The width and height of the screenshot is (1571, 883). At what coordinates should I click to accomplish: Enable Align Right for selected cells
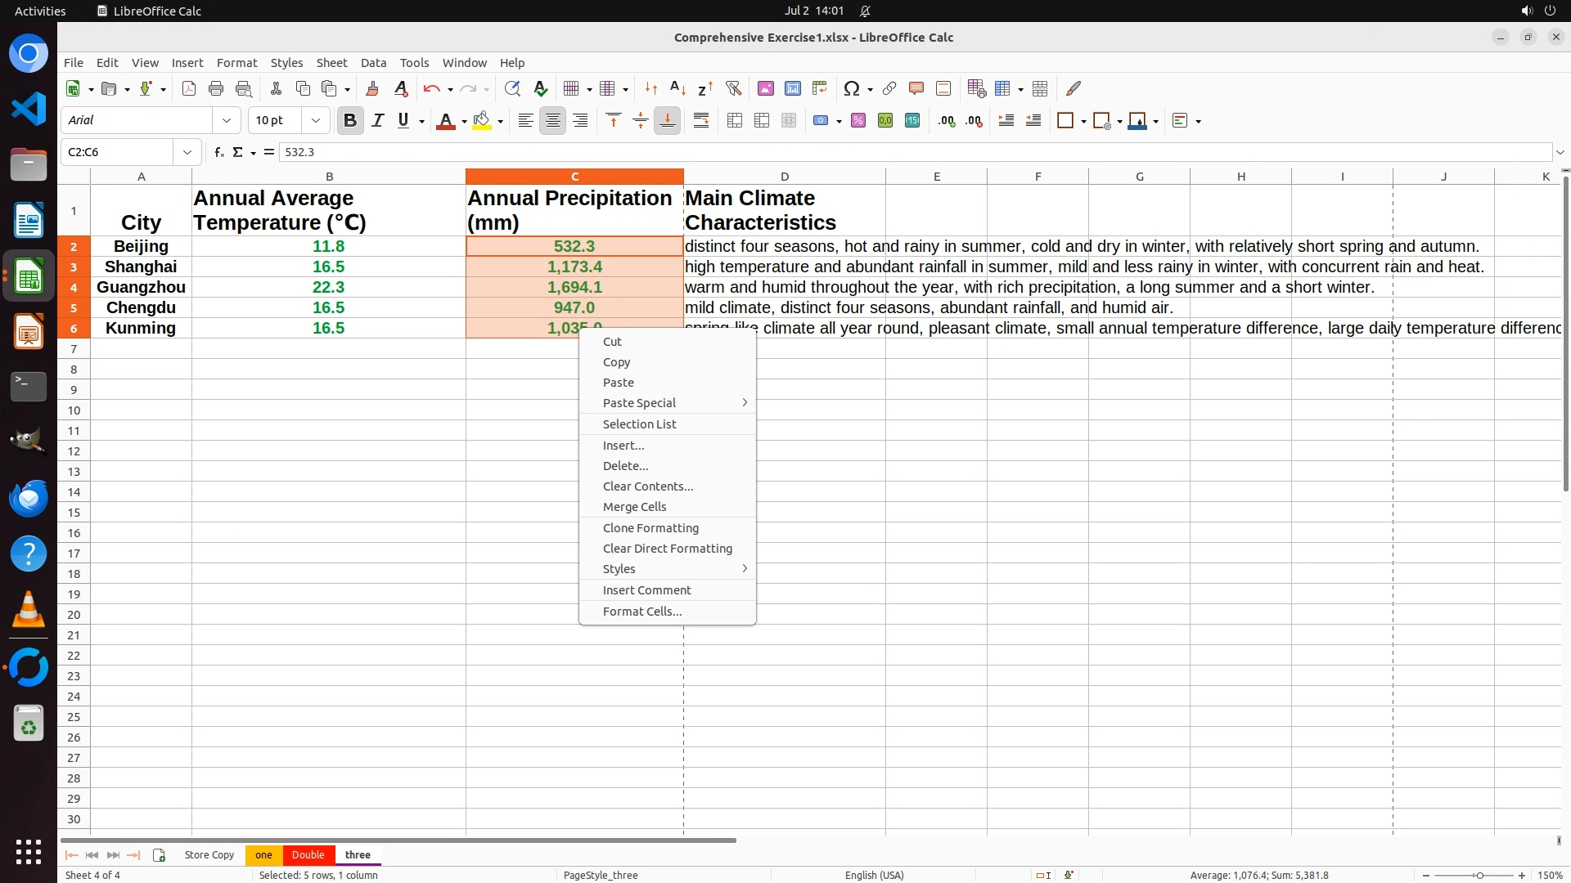580,120
